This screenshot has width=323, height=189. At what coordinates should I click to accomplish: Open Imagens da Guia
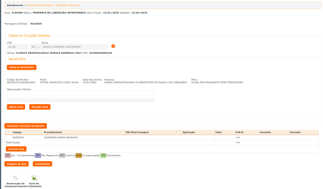pos(17,164)
